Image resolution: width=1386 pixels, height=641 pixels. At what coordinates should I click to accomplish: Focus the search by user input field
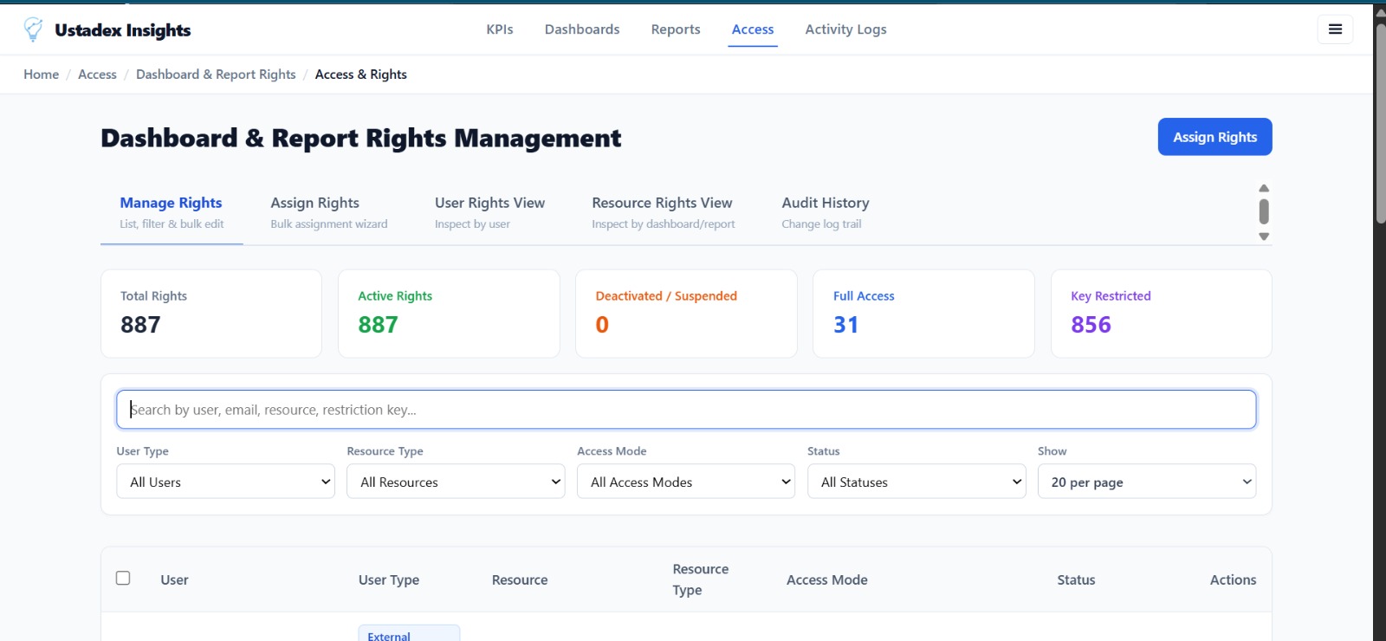686,410
